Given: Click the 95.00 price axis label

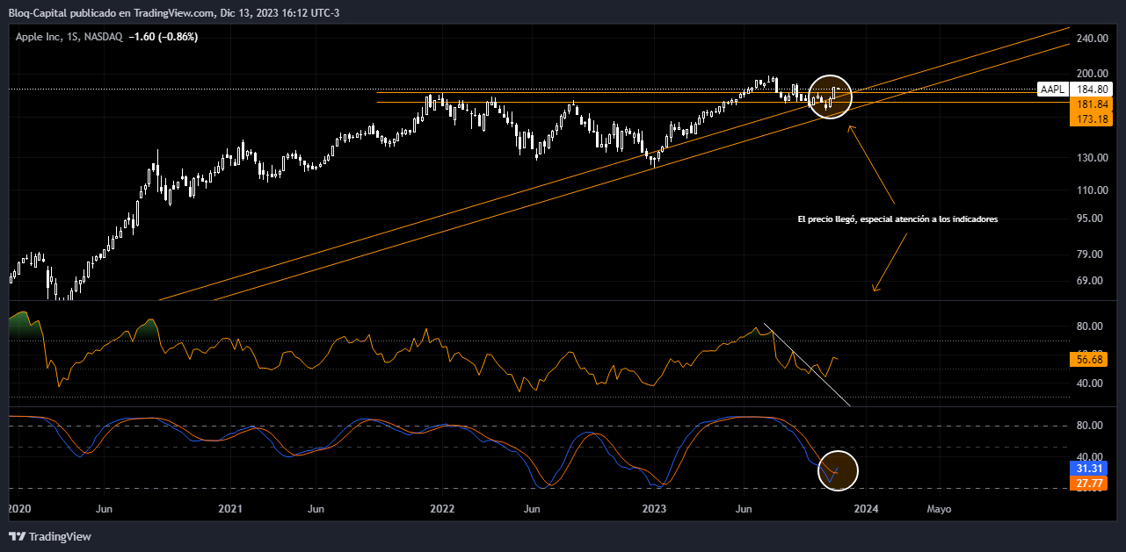Looking at the screenshot, I should (x=1091, y=219).
